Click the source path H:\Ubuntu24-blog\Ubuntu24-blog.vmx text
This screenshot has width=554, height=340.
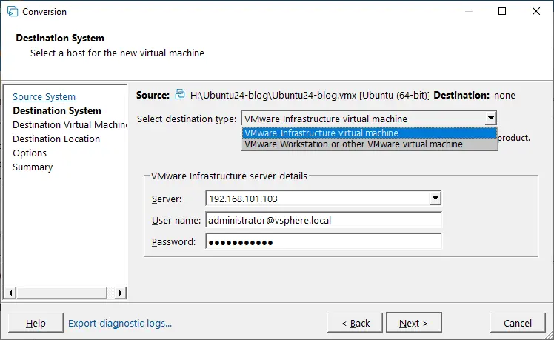point(273,95)
